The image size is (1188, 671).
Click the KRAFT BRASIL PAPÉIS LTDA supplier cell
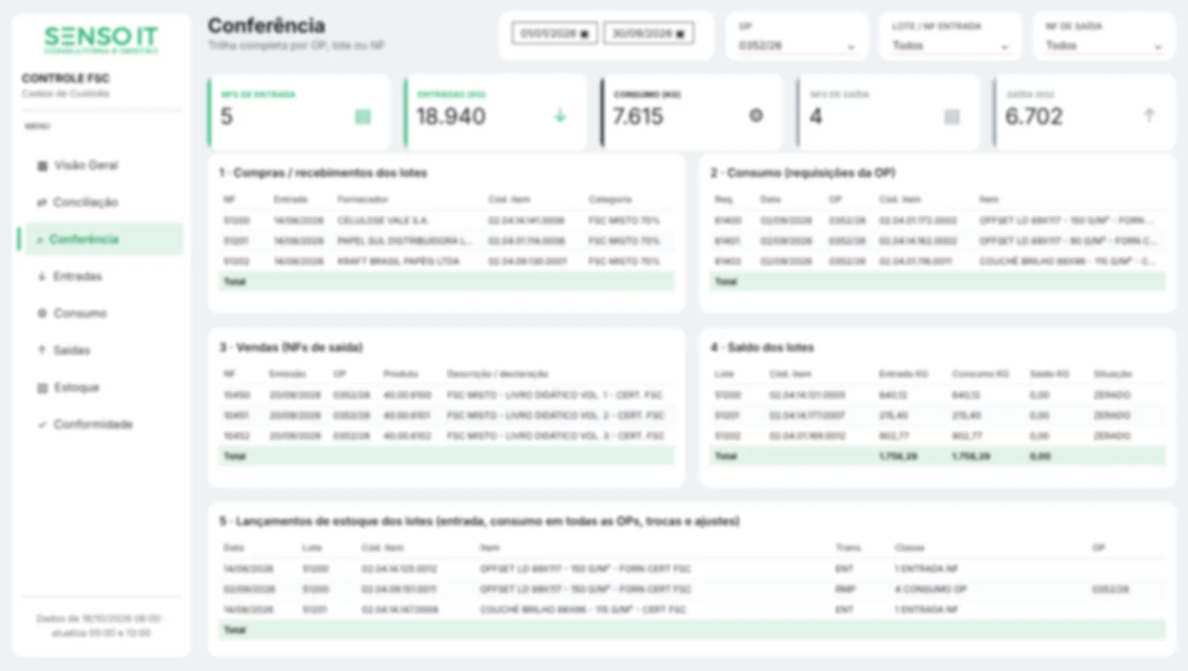(399, 261)
